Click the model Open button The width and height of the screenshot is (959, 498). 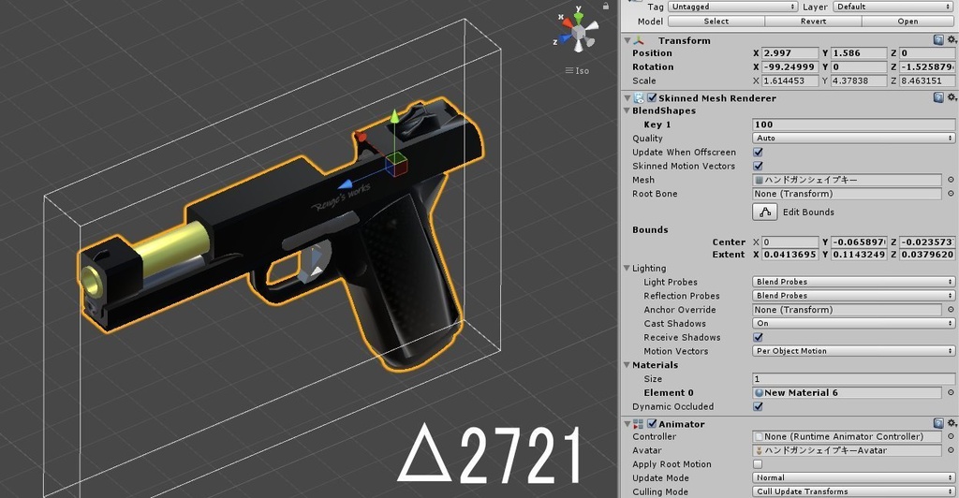pyautogui.click(x=907, y=22)
